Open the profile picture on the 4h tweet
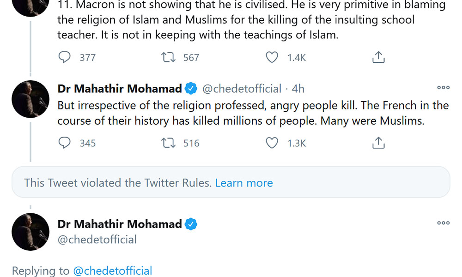462x277 pixels. [30, 99]
